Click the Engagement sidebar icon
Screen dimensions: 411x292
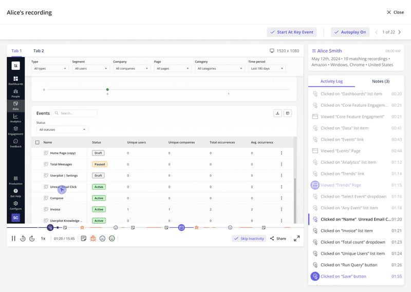click(x=15, y=130)
